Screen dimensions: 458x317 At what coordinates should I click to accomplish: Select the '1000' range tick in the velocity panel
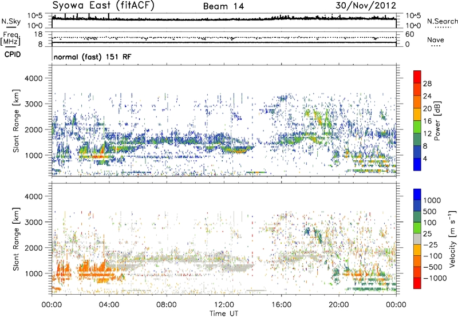click(33, 274)
